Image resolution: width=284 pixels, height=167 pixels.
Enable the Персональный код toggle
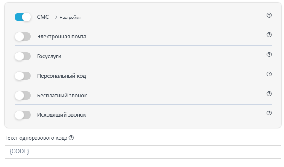[x=23, y=76]
